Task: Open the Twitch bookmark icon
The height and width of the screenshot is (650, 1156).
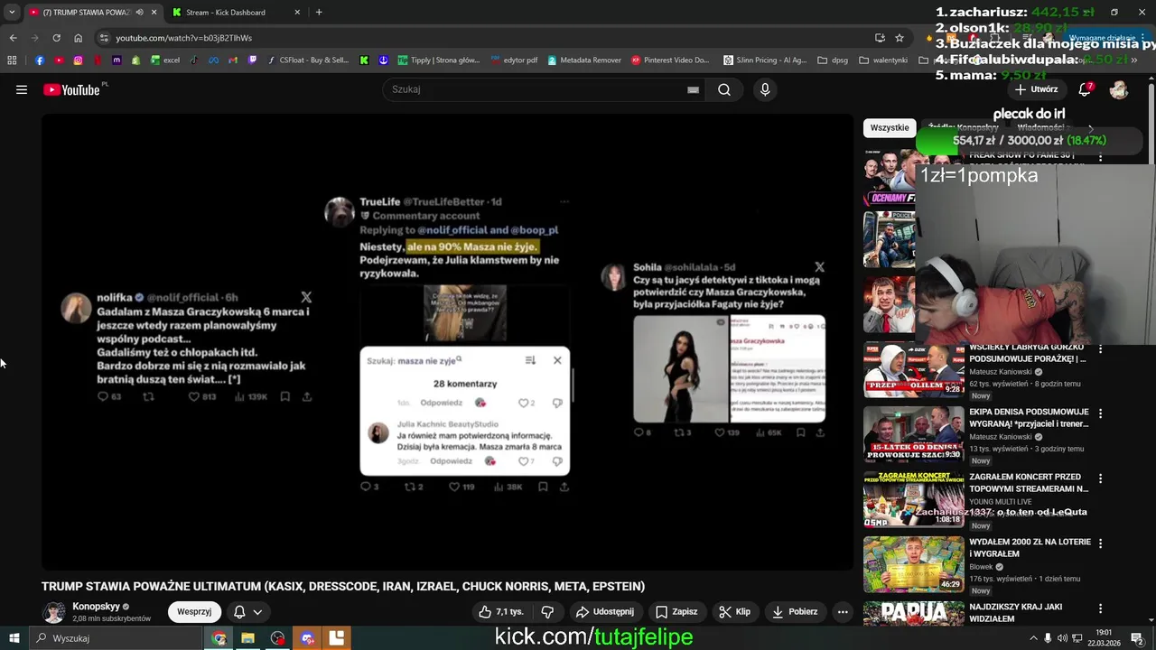Action: pos(252,60)
